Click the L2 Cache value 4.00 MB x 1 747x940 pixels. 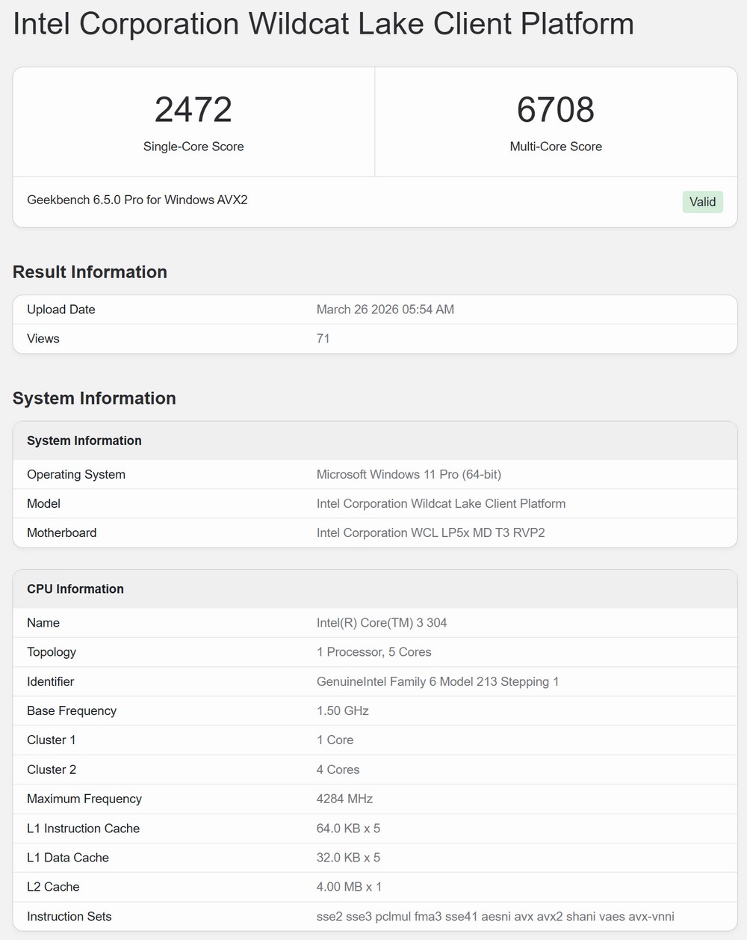[349, 887]
